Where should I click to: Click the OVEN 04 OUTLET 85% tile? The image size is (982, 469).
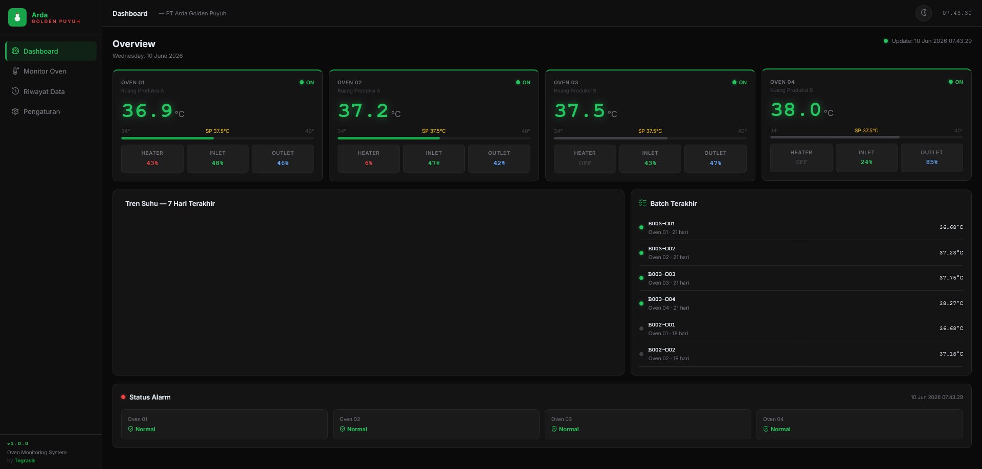932,158
